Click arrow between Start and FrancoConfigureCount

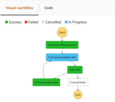click(62, 39)
